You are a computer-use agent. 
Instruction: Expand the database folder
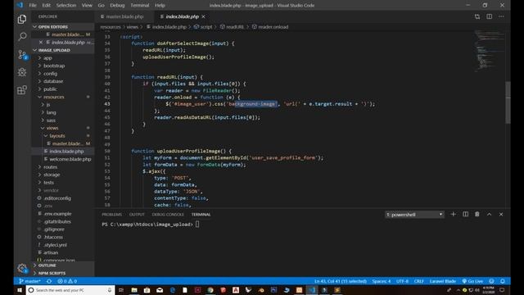52,81
